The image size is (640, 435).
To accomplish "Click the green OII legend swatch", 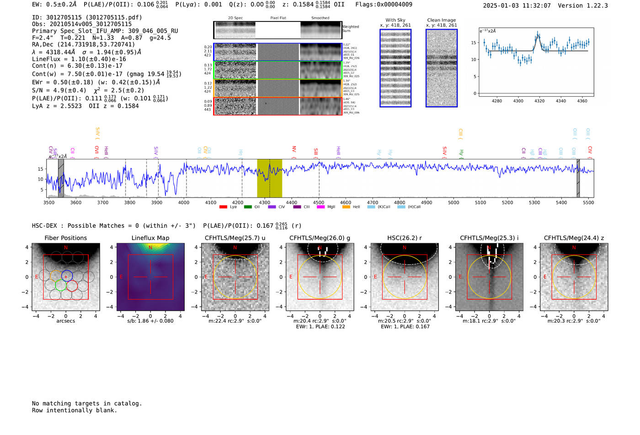I will click(x=248, y=207).
